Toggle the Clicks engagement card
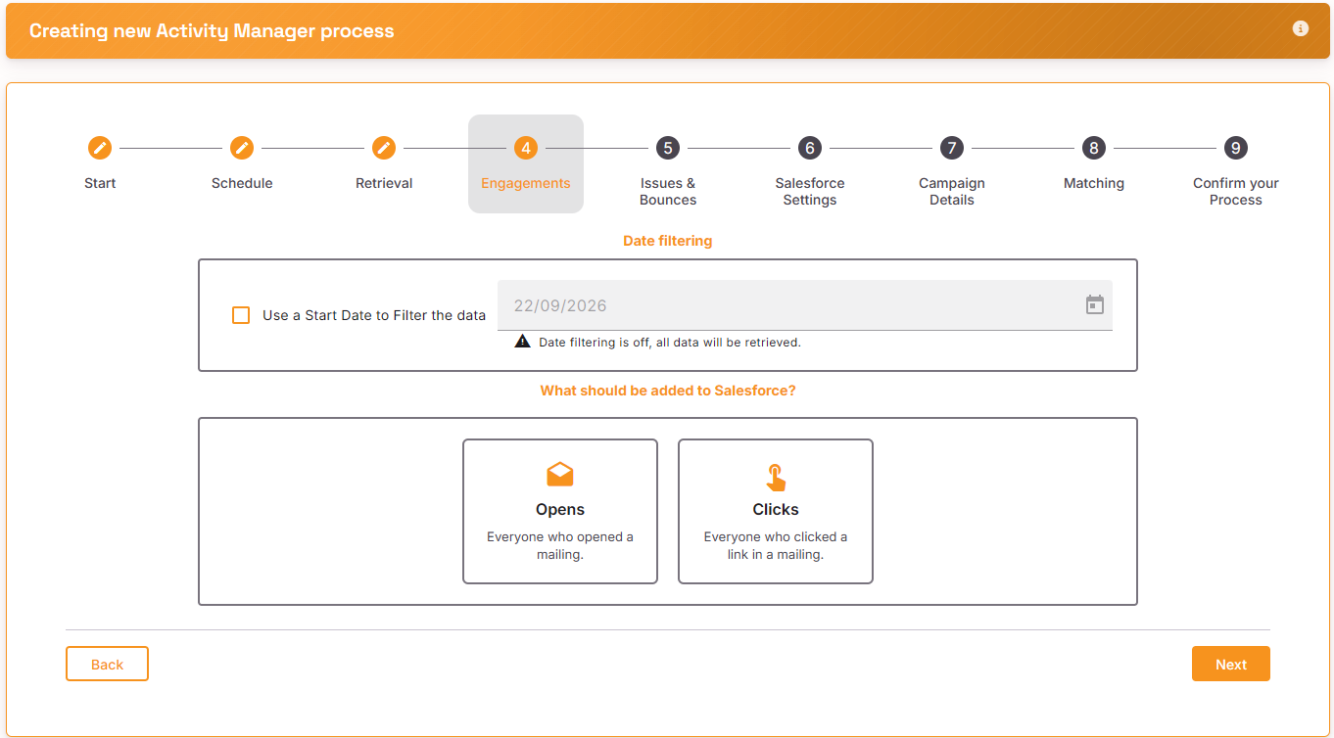 pyautogui.click(x=776, y=511)
